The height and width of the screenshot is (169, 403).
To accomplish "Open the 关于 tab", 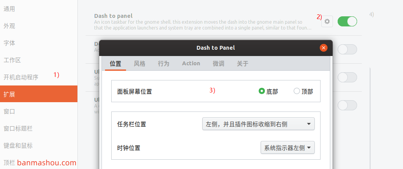I will click(x=242, y=63).
